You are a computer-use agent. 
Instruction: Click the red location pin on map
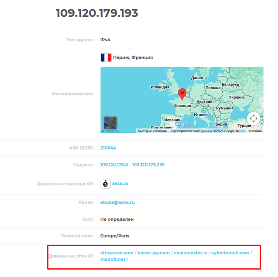pyautogui.click(x=182, y=94)
